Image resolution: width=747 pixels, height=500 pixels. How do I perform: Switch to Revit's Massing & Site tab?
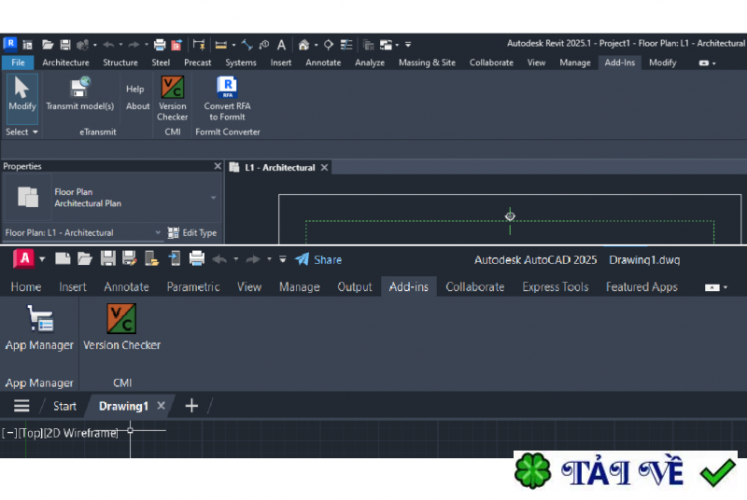pyautogui.click(x=427, y=62)
